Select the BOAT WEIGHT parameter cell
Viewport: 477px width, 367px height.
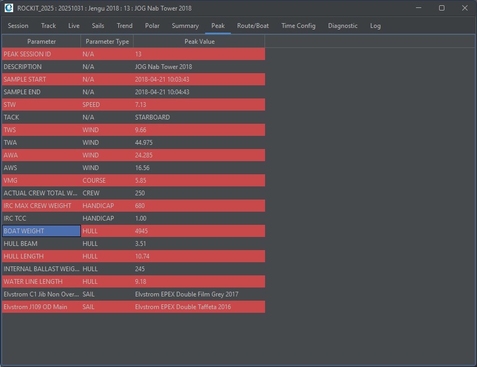(x=42, y=231)
